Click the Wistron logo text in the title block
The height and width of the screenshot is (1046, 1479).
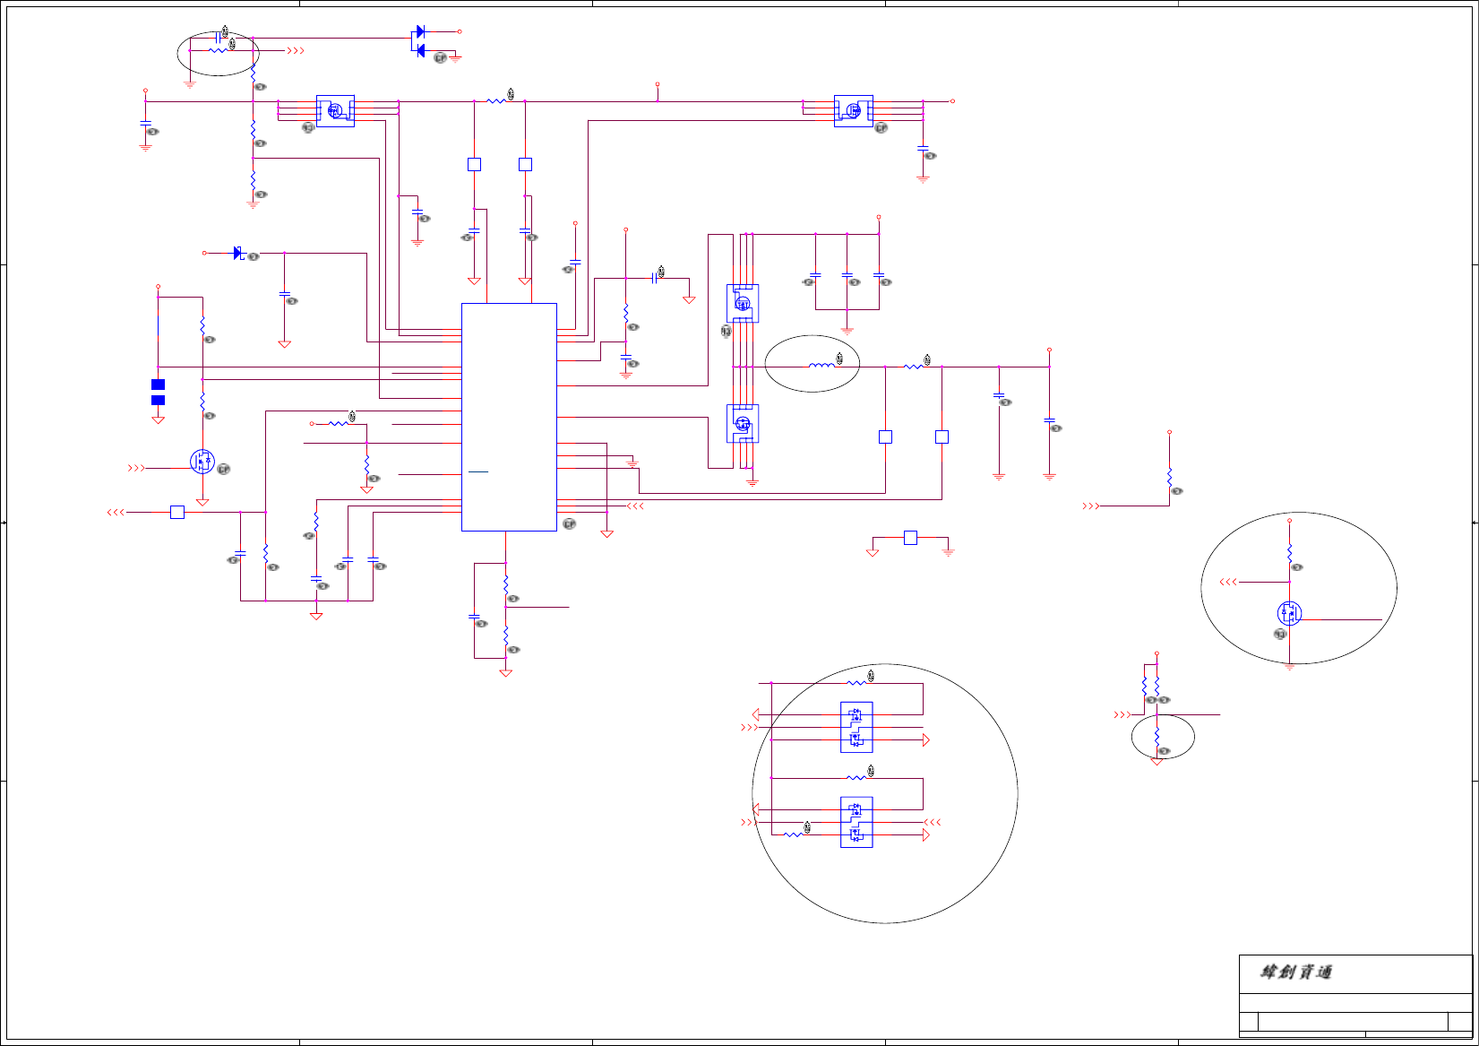(x=1296, y=972)
